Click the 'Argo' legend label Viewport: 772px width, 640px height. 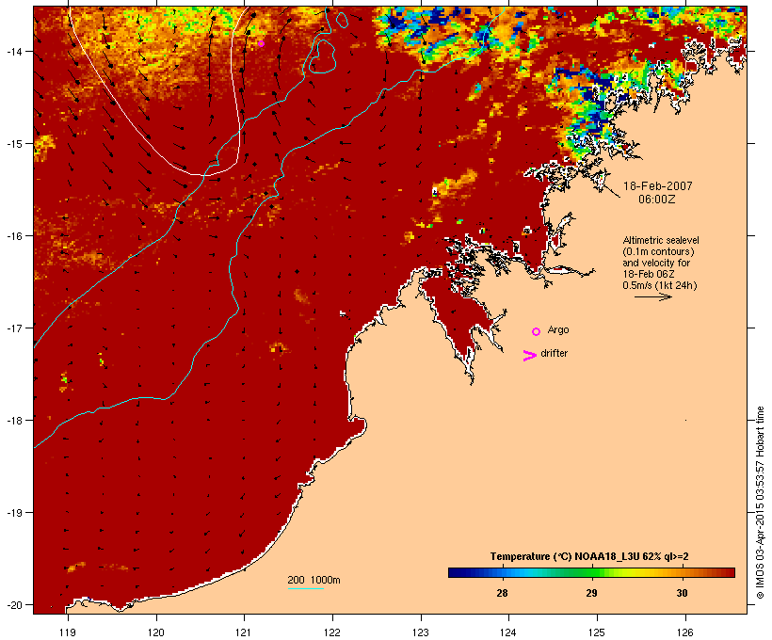point(558,329)
